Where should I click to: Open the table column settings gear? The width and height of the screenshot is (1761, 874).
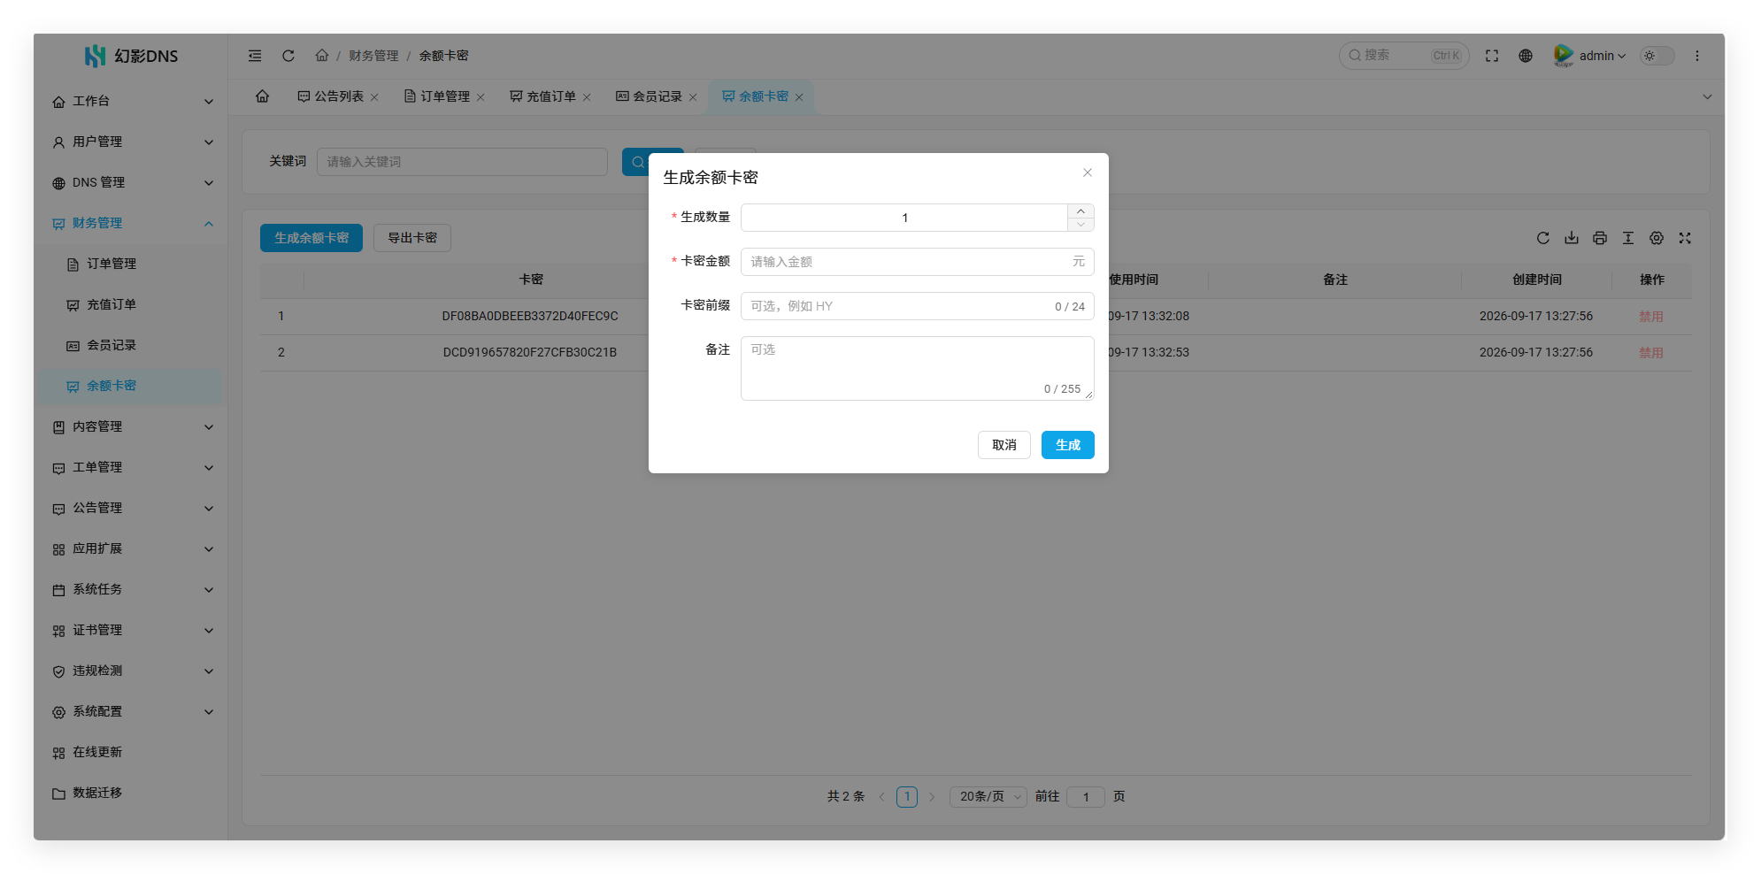pos(1657,238)
